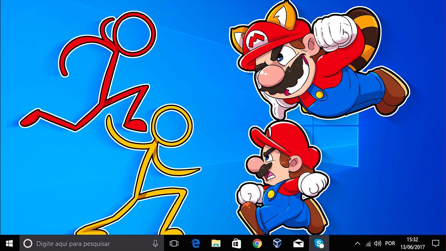The width and height of the screenshot is (446, 251).
Task: Open the clock showing 15:32
Action: (413, 243)
